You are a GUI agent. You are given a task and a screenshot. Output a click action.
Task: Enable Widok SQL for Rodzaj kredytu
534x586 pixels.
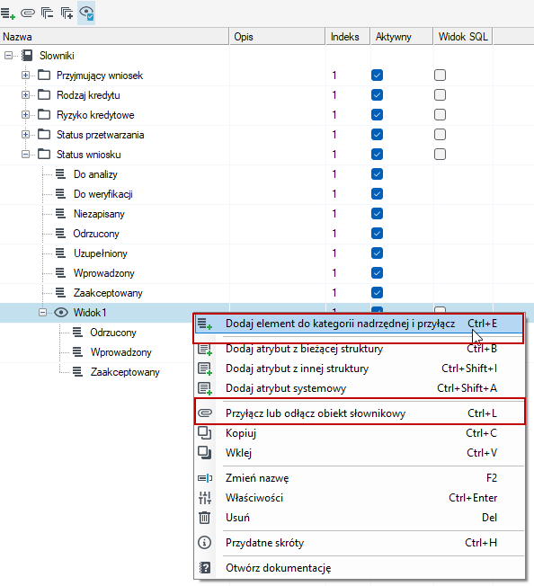click(x=440, y=95)
